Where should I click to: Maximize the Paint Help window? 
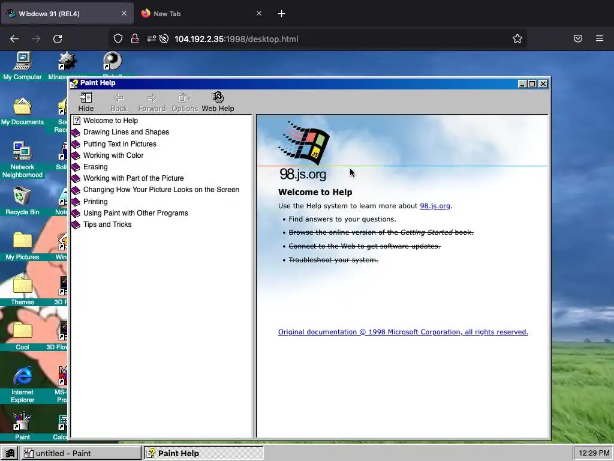[532, 84]
